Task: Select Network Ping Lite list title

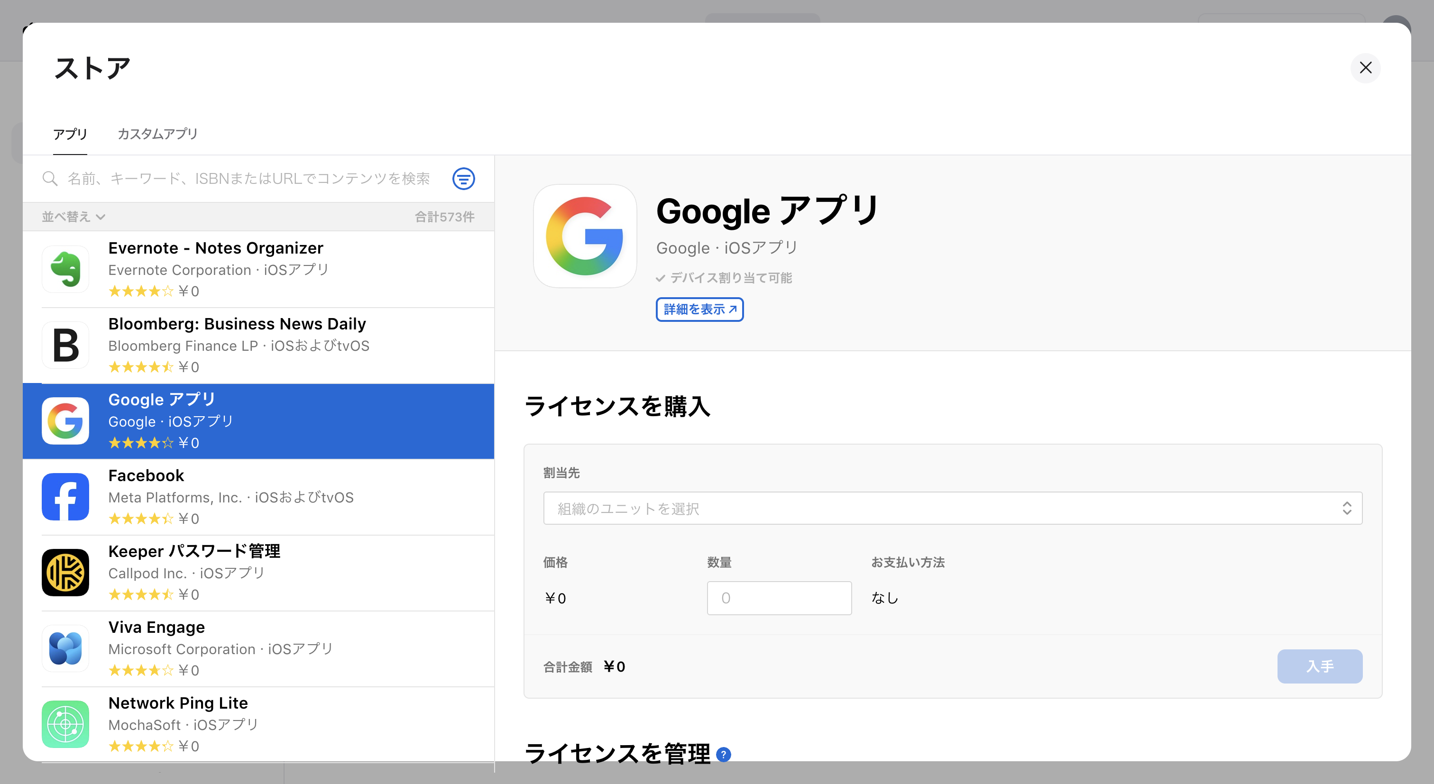Action: click(178, 703)
